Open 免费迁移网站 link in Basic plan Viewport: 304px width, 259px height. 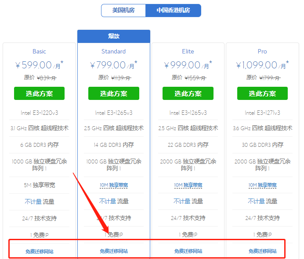[x=40, y=252]
